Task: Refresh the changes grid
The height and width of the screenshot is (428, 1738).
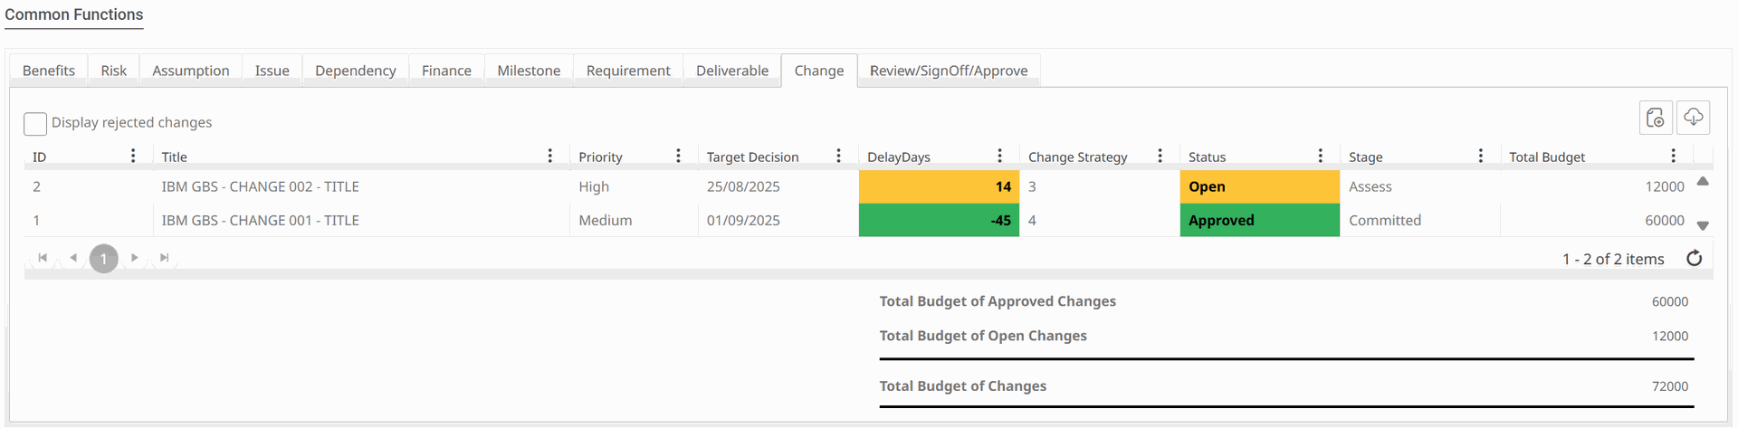Action: tap(1694, 259)
